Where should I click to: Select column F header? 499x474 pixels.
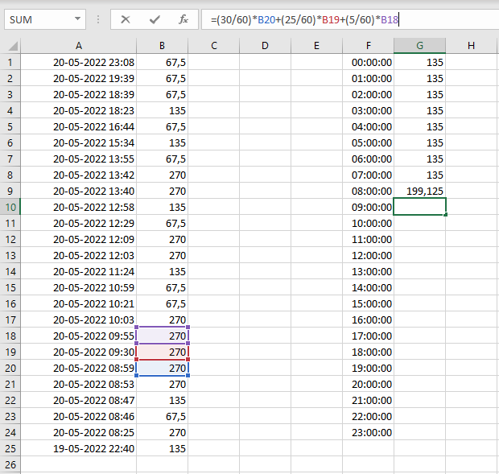[368, 46]
